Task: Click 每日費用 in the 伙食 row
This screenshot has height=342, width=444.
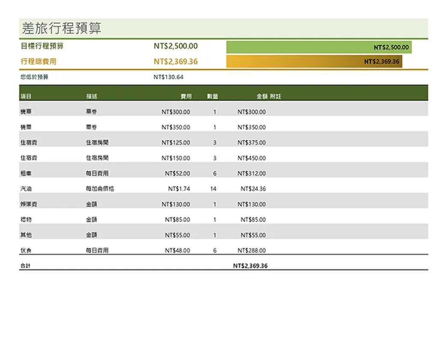Action: pos(97,250)
